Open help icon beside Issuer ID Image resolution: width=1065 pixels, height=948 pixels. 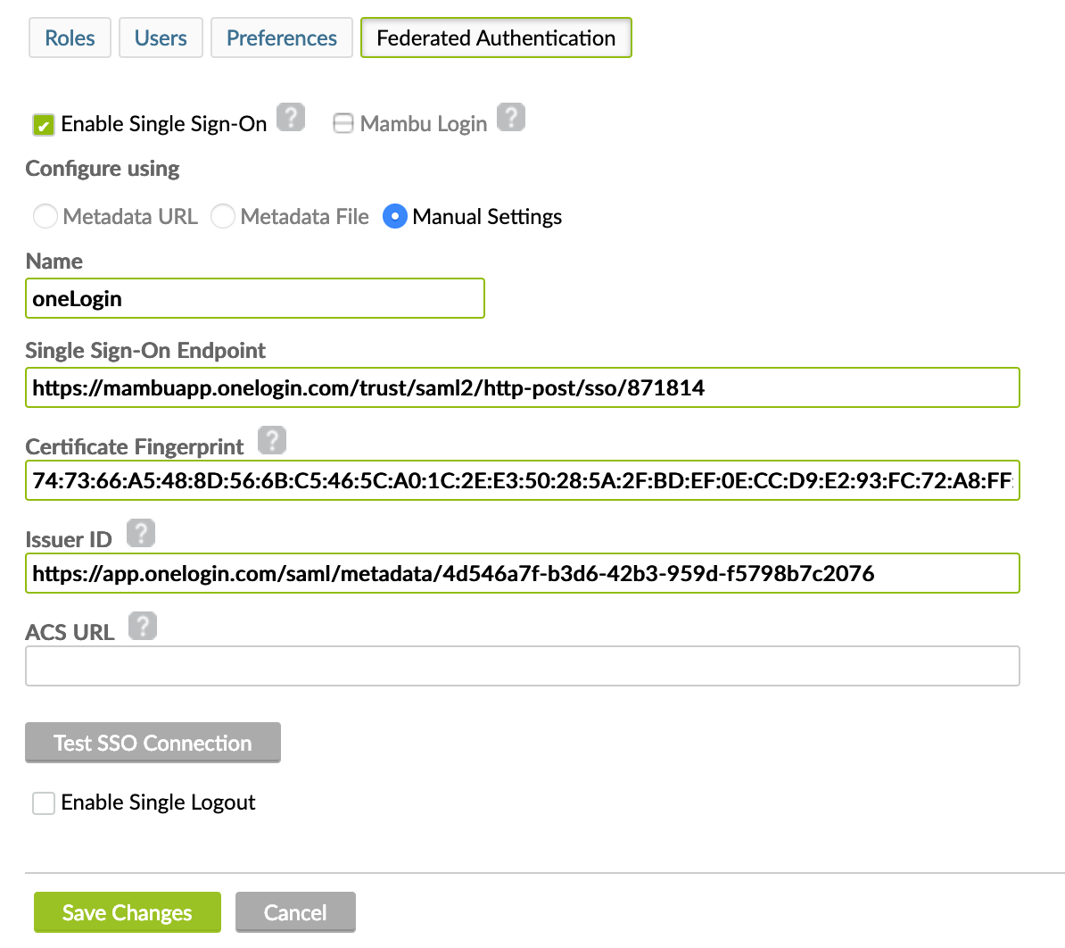pyautogui.click(x=141, y=533)
